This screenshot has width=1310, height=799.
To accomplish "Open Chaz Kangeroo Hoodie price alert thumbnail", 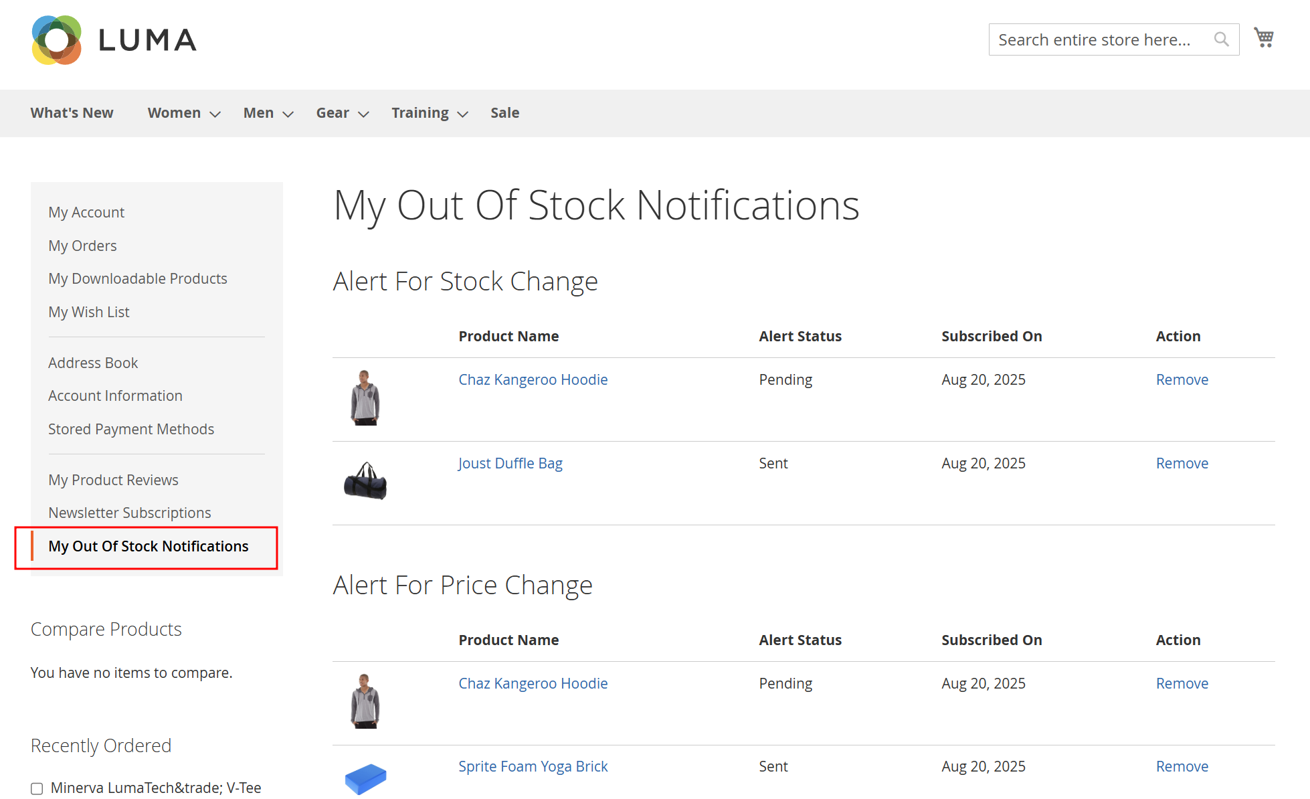I will (x=365, y=701).
